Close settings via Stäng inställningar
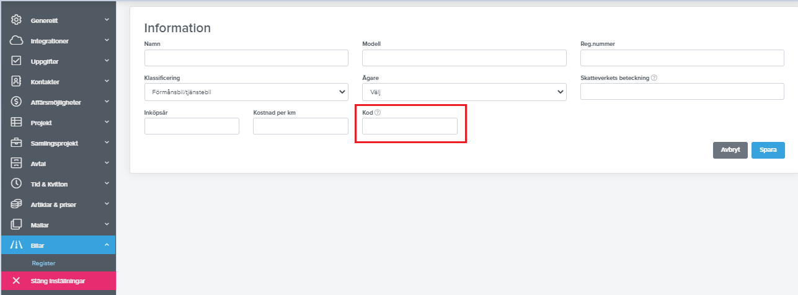798x295 pixels. [x=58, y=281]
